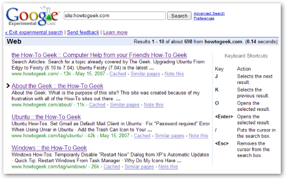This screenshot has width=286, height=179.
Task: Click Note this for the about/ result
Action: [x=154, y=105]
